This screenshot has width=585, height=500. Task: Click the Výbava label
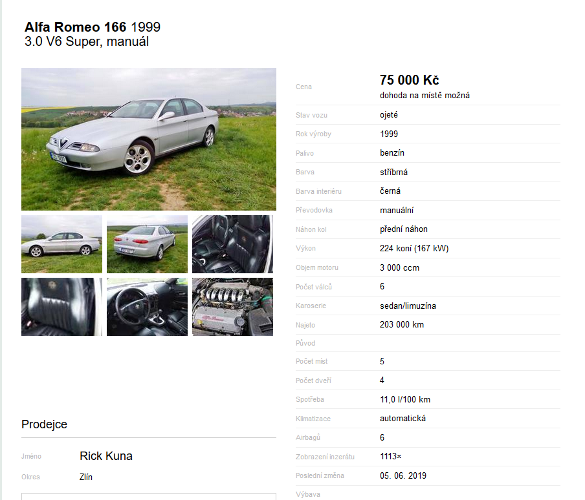point(308,494)
